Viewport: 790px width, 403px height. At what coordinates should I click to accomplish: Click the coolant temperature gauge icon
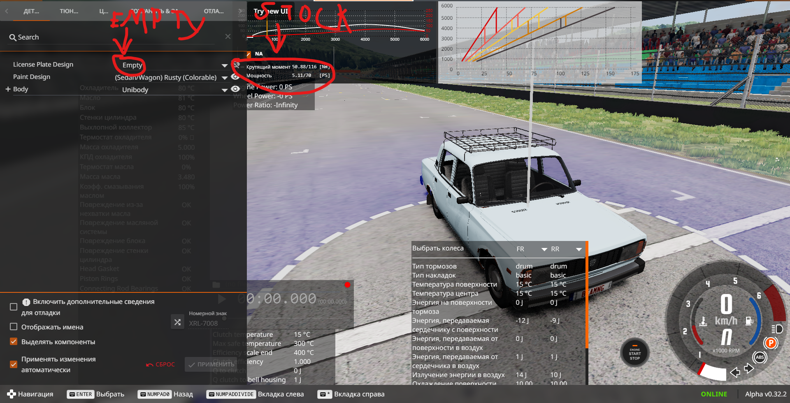pyautogui.click(x=703, y=321)
